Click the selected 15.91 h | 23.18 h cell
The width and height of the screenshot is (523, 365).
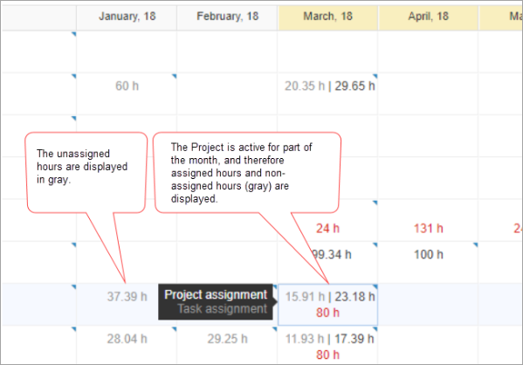[327, 305]
